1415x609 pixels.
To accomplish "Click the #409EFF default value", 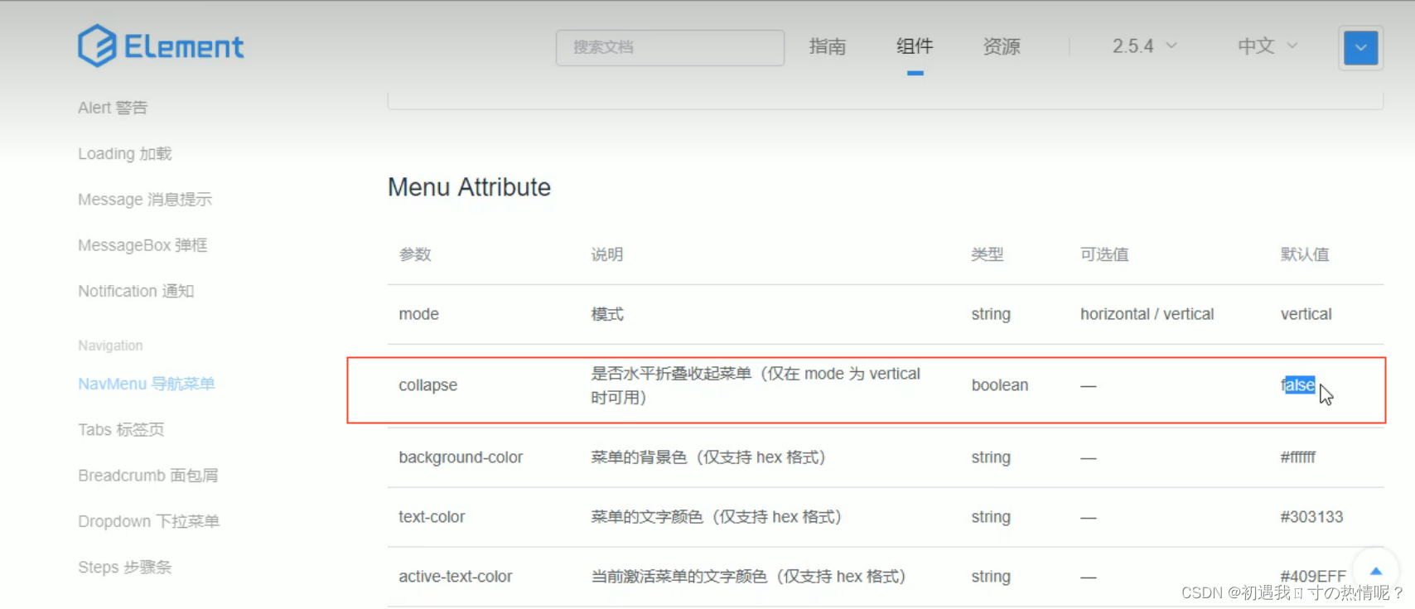I will tap(1313, 577).
